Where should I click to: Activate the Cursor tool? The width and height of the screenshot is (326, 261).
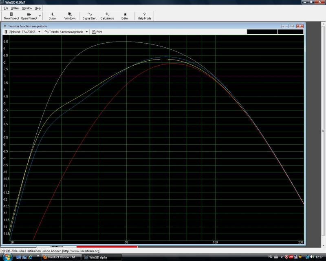(53, 15)
